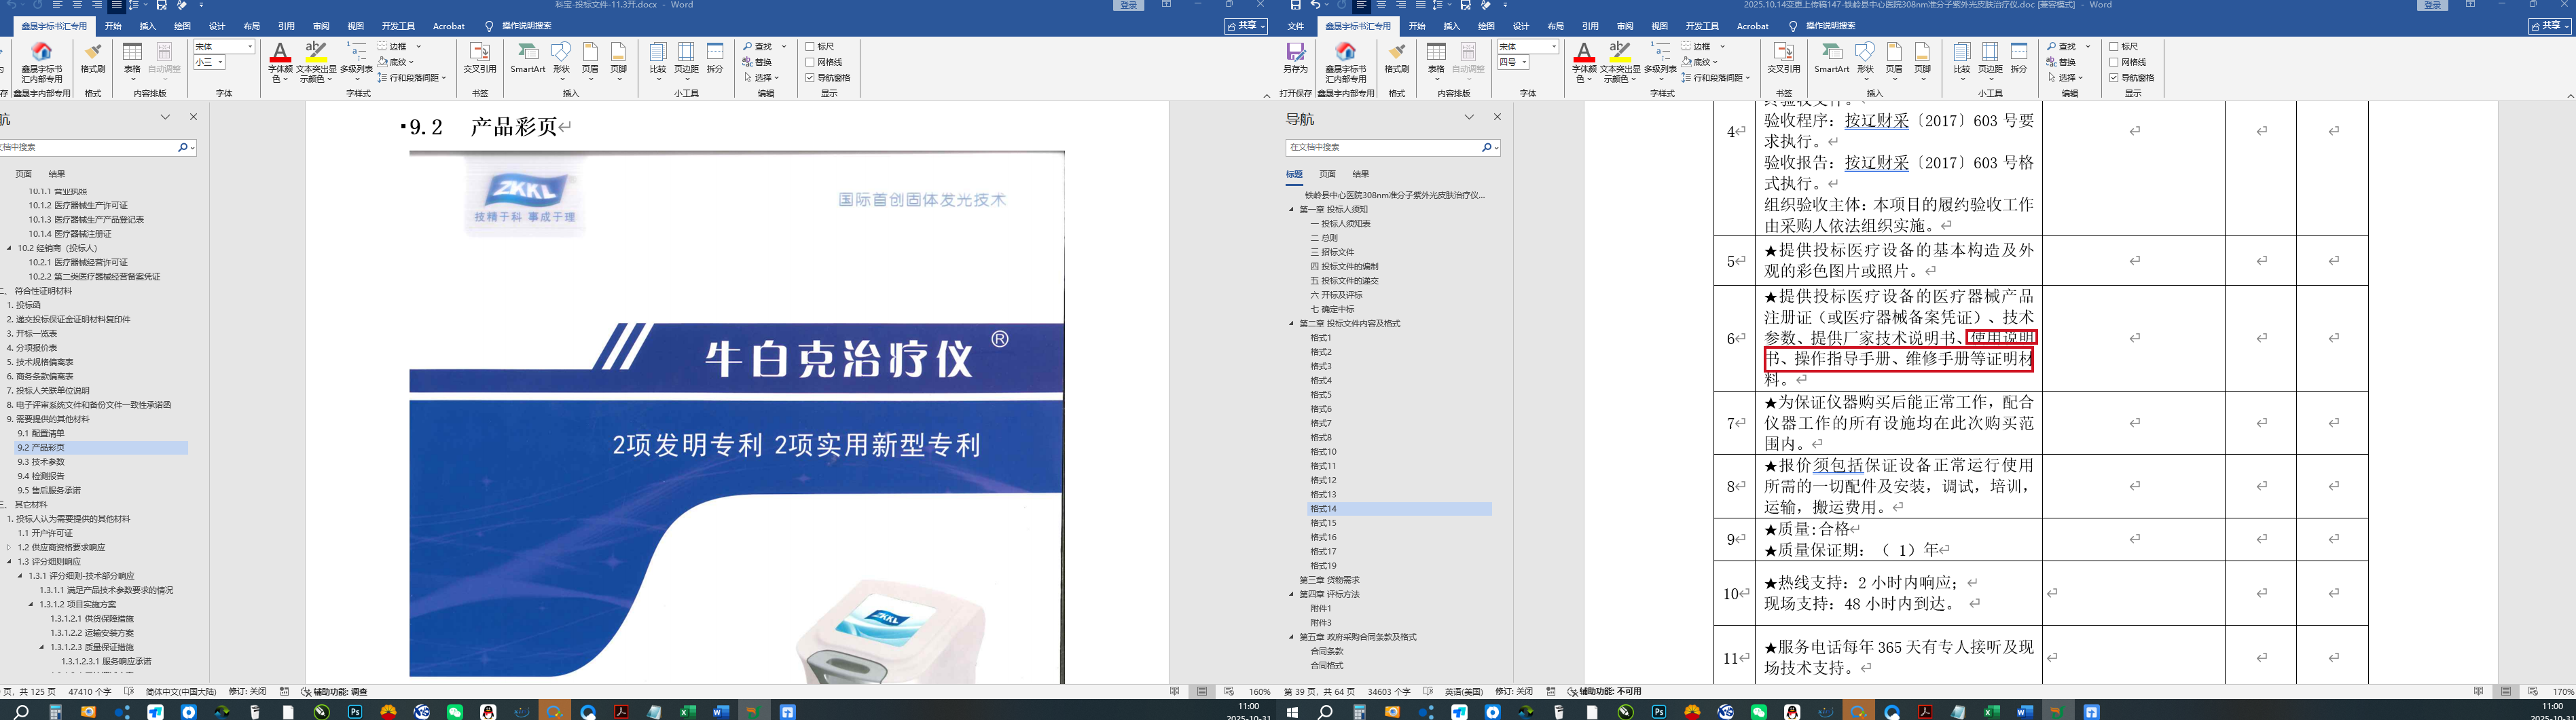2576x720 pixels.
Task: Select 9.3 技术参数 heading in left navigation
Action: click(x=41, y=461)
